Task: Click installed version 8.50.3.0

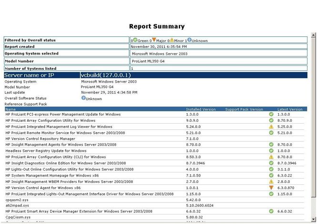Action: (x=193, y=157)
